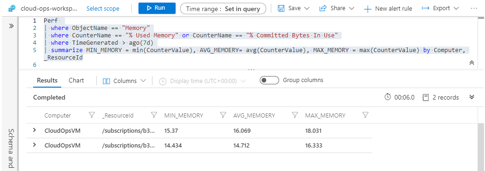Toggle the Group columns switch
485x171 pixels.
click(x=269, y=81)
